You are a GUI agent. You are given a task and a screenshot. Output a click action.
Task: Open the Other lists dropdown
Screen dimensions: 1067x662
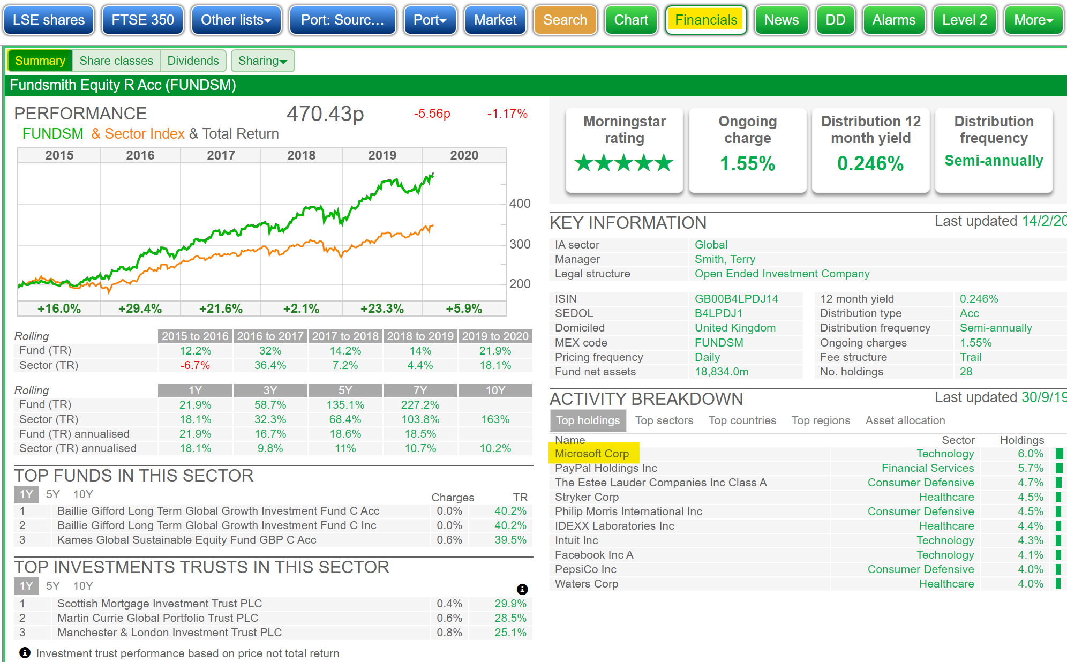tap(236, 20)
